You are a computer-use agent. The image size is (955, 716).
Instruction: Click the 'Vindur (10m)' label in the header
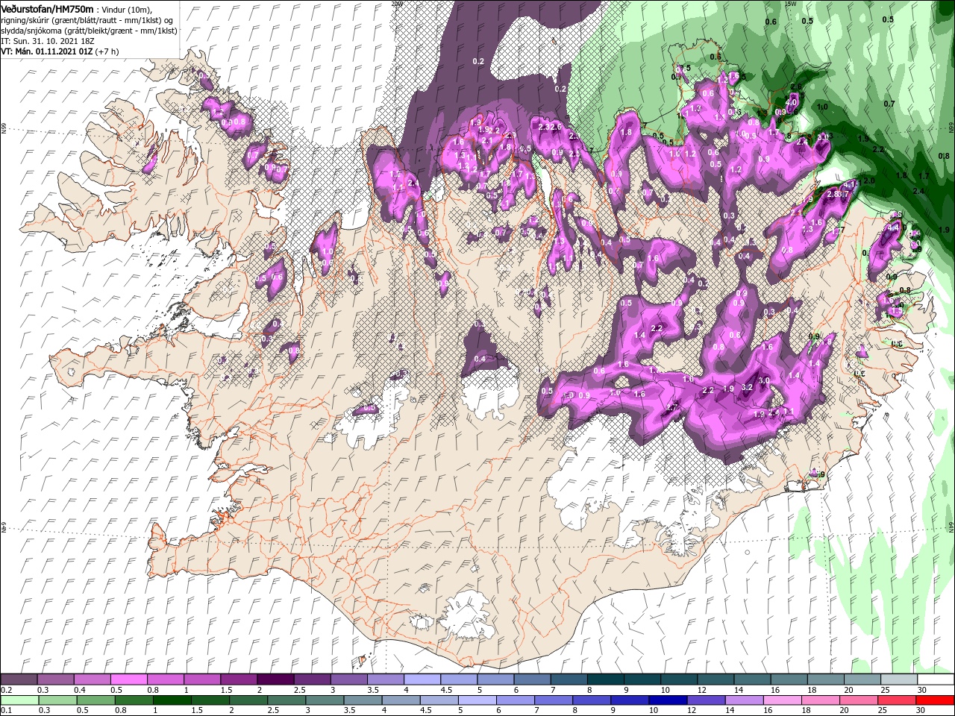[126, 9]
